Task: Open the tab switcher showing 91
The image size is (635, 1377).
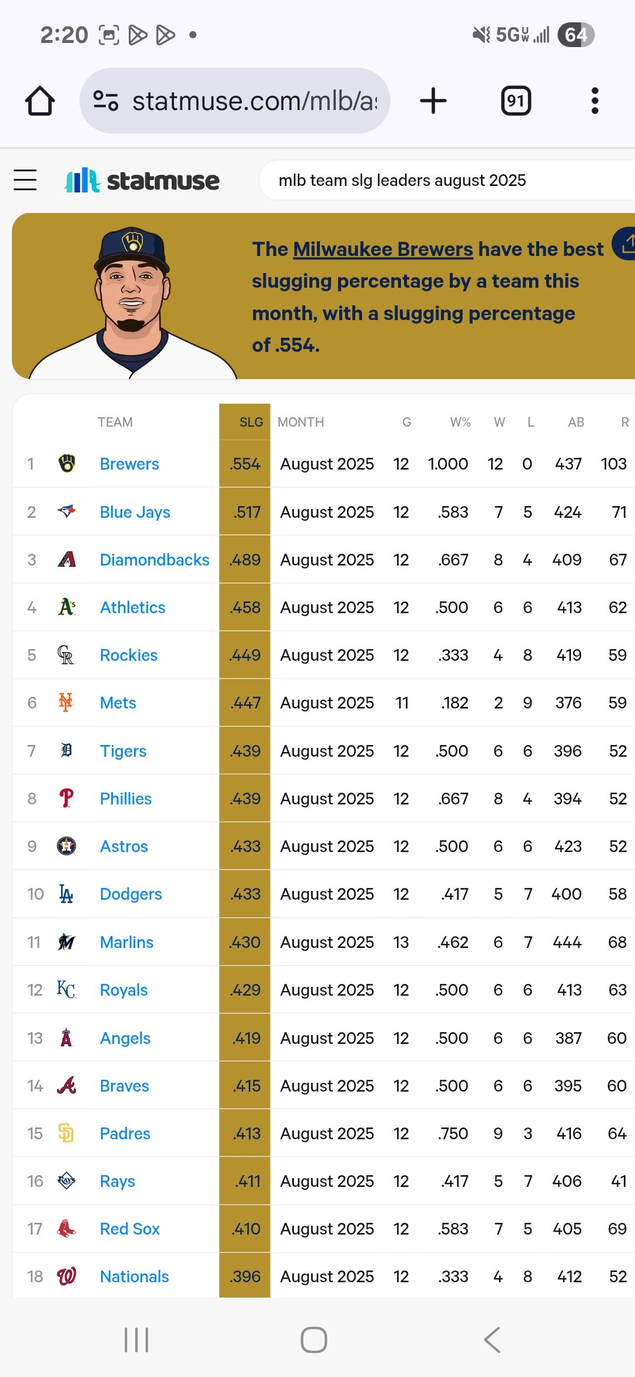Action: (516, 101)
